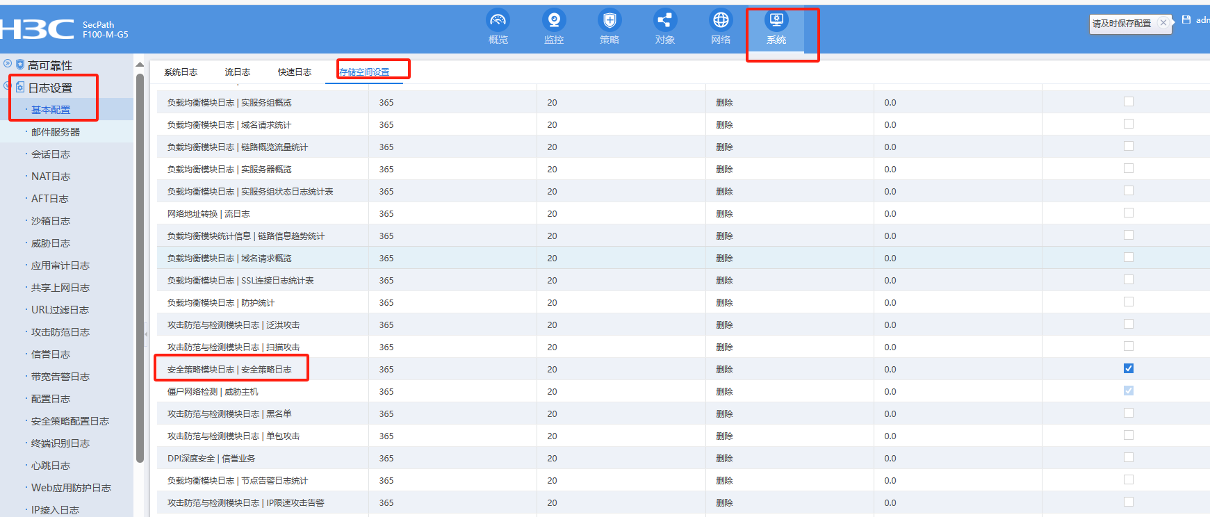
Task: Click the 链路信息趋势统计 row name cell
Action: click(x=246, y=236)
